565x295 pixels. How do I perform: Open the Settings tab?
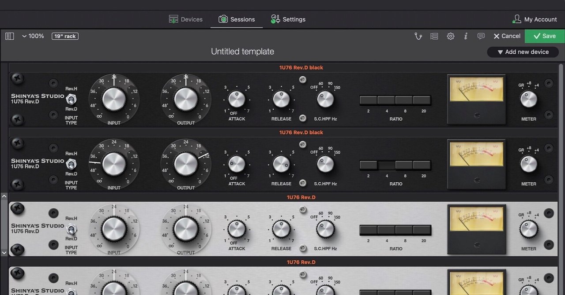click(x=288, y=19)
